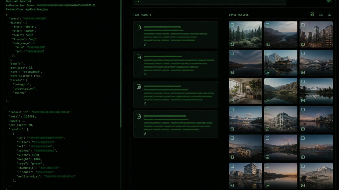Open the link icon on third text result

pyautogui.click(x=145, y=104)
